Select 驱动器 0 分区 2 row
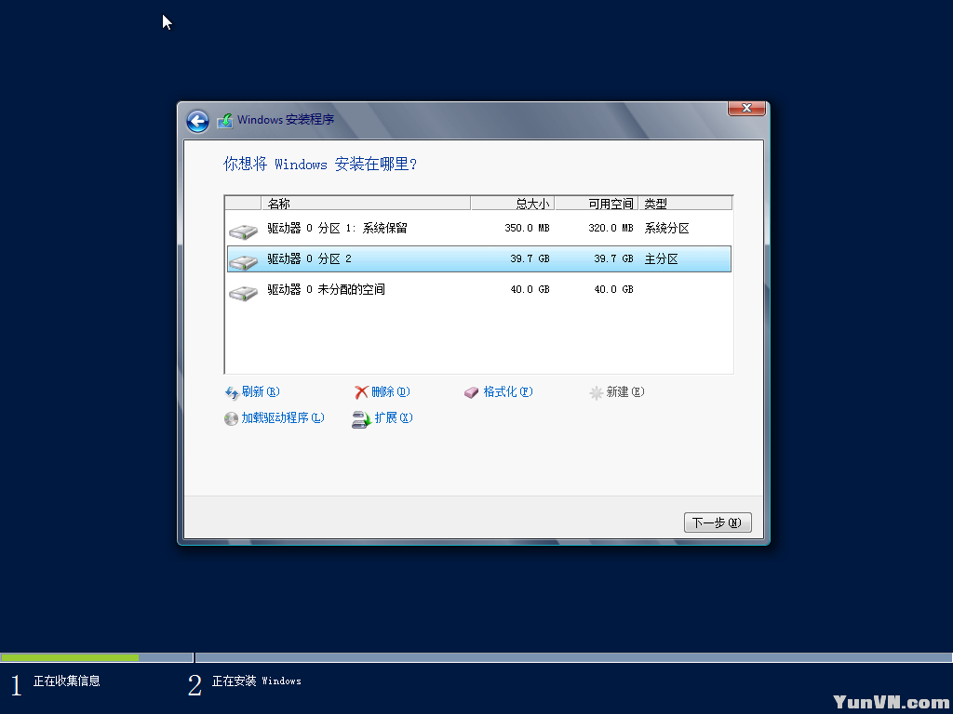Image resolution: width=953 pixels, height=714 pixels. pyautogui.click(x=479, y=258)
